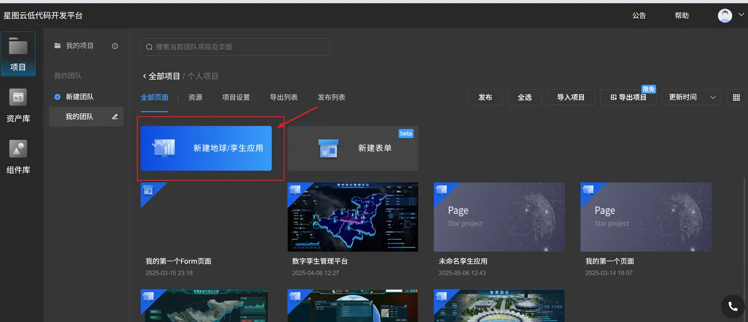Image resolution: width=748 pixels, height=322 pixels.
Task: Click the chart icon in 新建地球/孪生应用 card
Action: [164, 148]
